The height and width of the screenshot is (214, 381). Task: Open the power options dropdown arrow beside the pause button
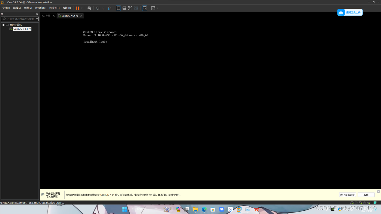(82, 8)
